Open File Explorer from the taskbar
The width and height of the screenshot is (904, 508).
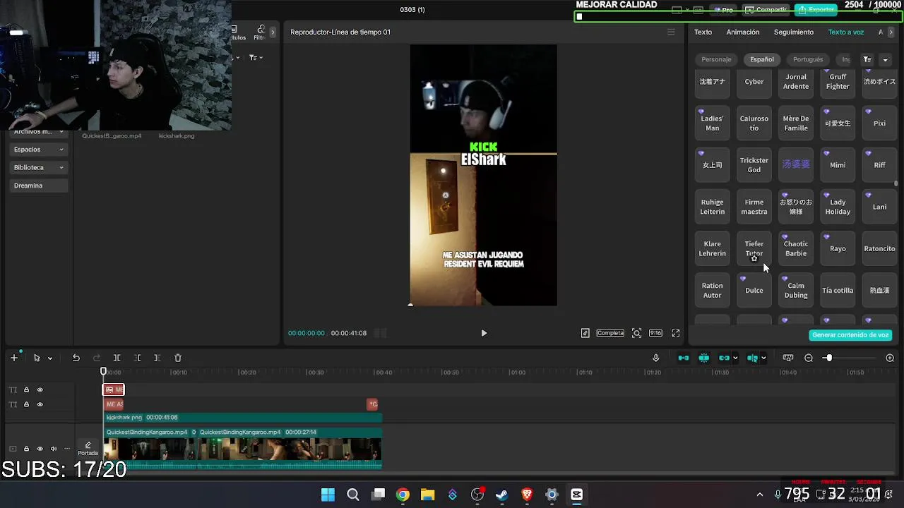click(427, 495)
